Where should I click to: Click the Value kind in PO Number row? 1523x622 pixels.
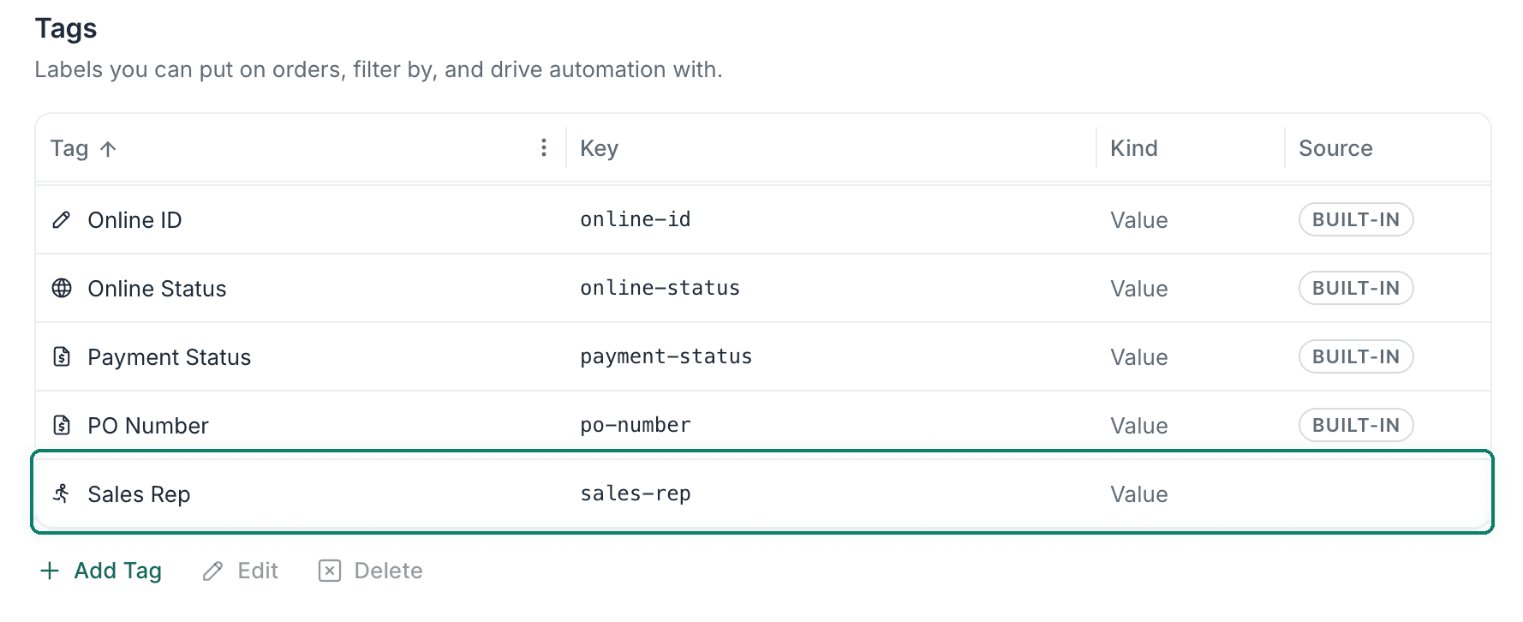pyautogui.click(x=1138, y=426)
